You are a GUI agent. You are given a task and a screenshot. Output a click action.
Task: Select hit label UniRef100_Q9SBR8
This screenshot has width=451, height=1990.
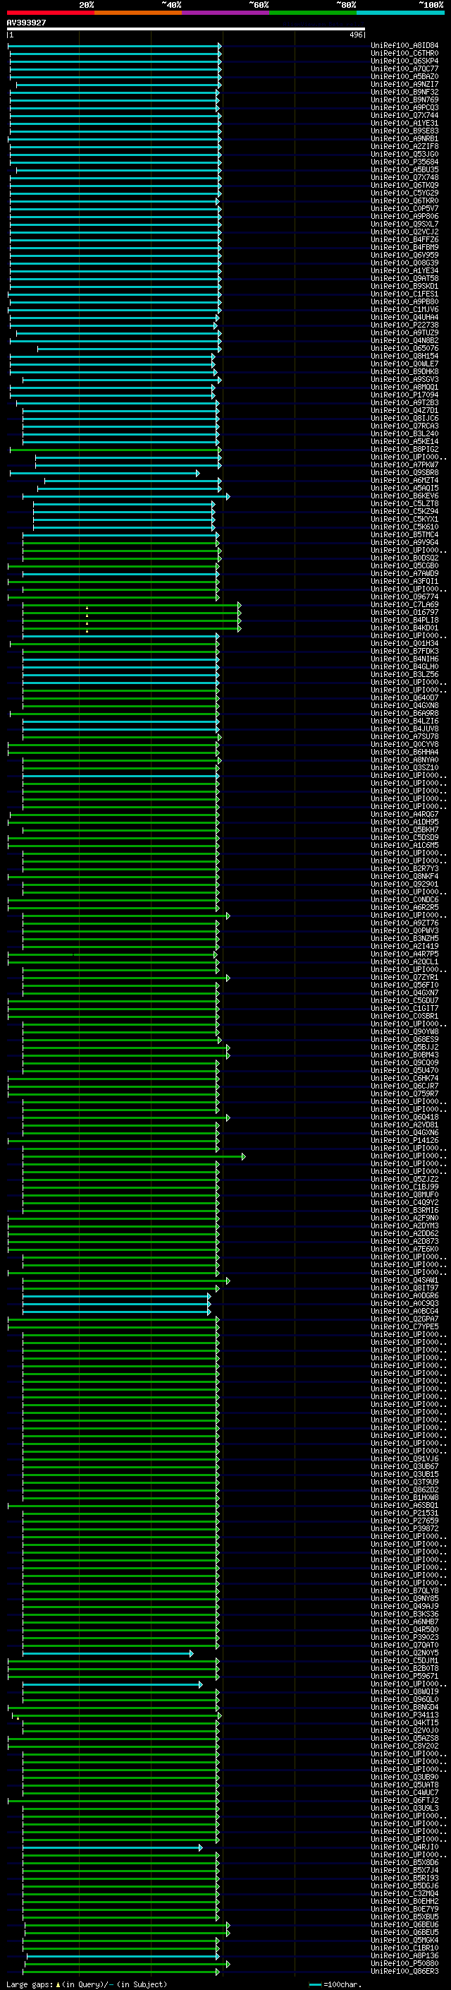pyautogui.click(x=404, y=473)
